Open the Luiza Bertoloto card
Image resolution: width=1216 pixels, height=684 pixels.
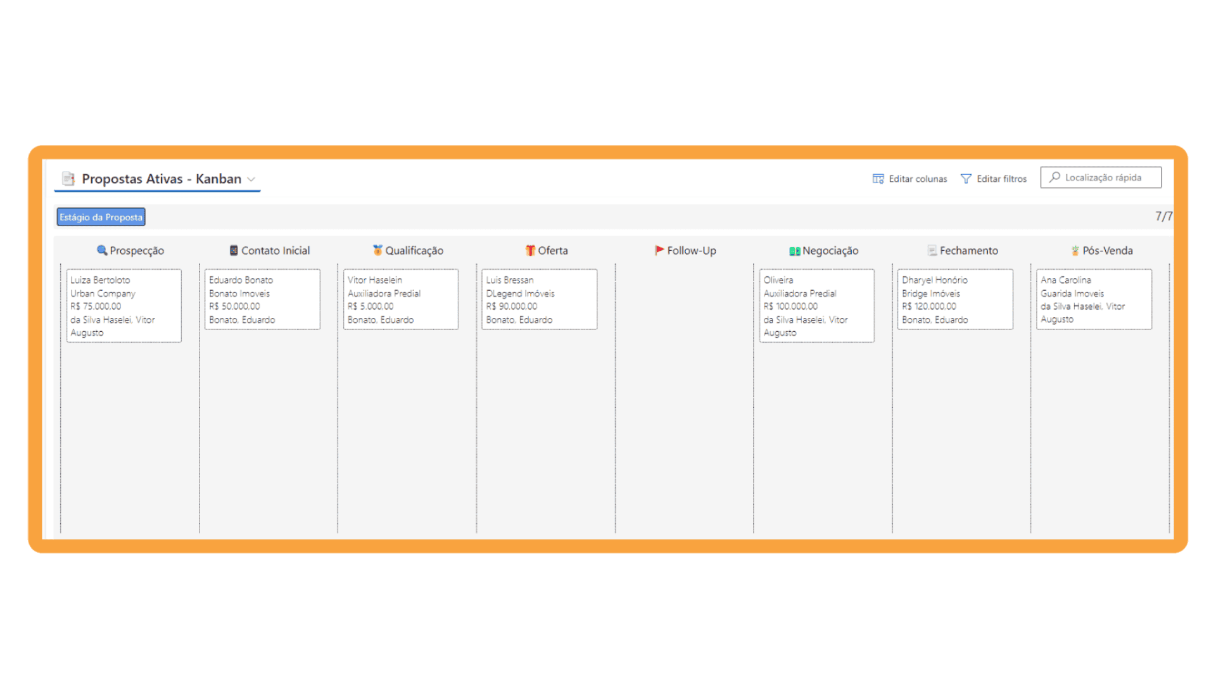pyautogui.click(x=124, y=306)
